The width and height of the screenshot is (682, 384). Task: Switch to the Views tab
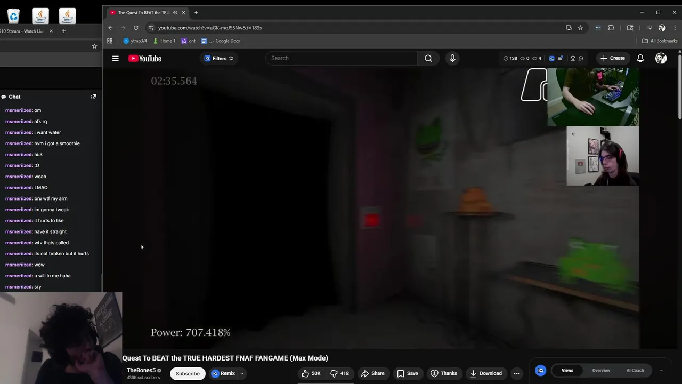tap(567, 370)
